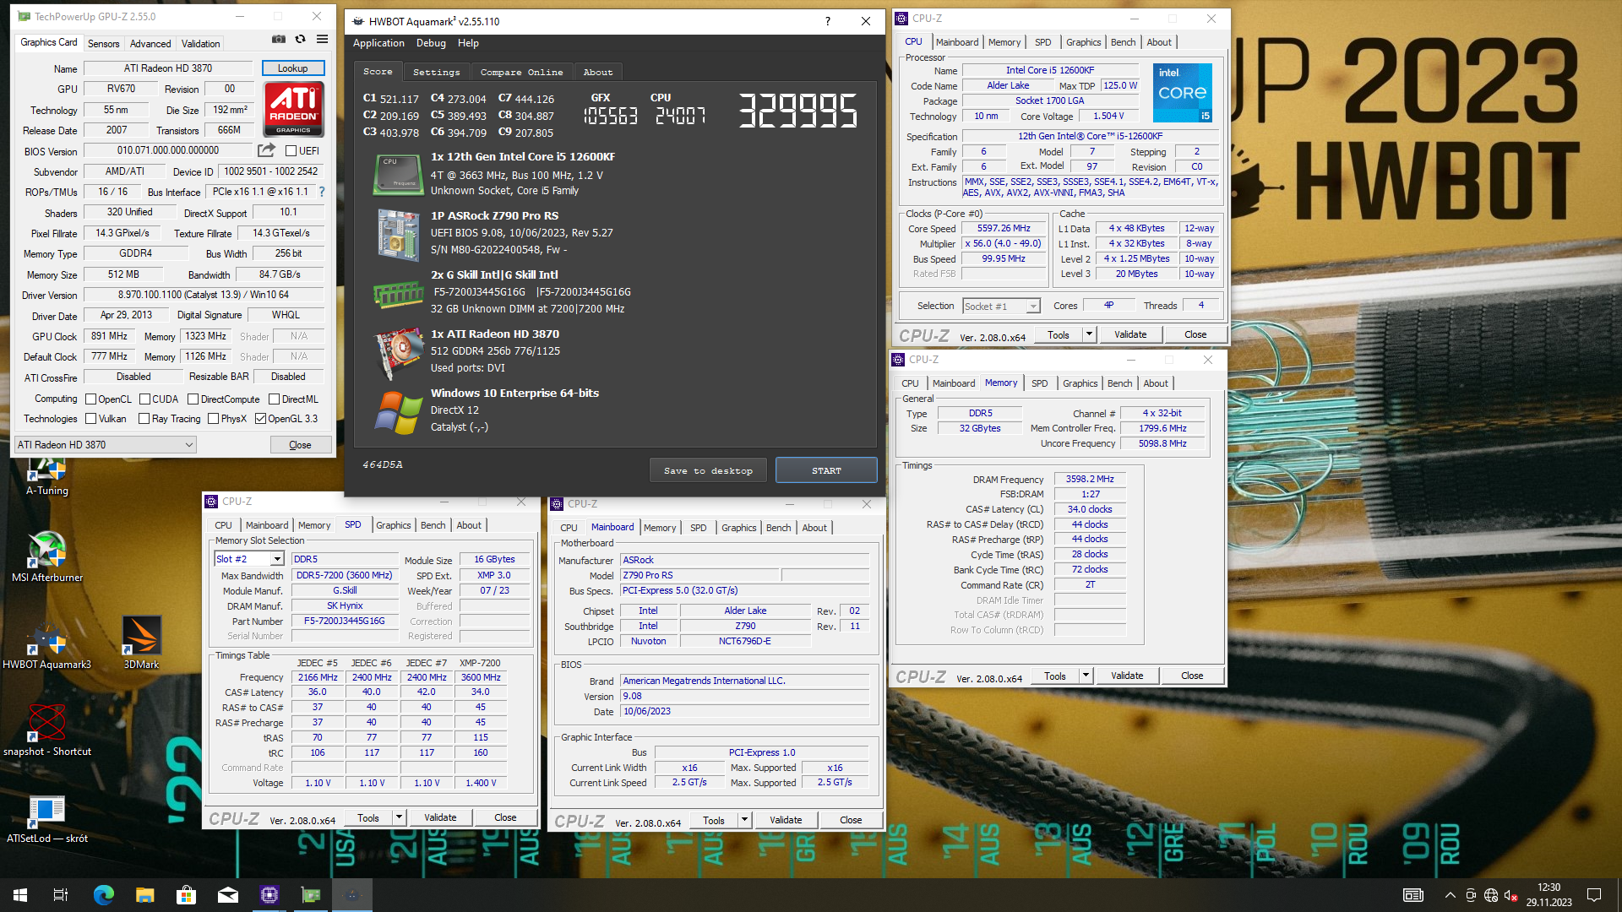The height and width of the screenshot is (912, 1622).
Task: Open the ATI Radeon HD 3870 GPU dropdown
Action: coord(106,445)
